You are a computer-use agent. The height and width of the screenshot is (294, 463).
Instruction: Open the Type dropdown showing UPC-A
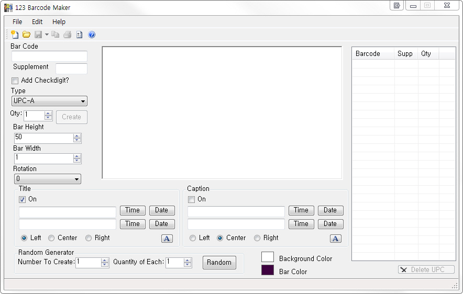[x=49, y=101]
